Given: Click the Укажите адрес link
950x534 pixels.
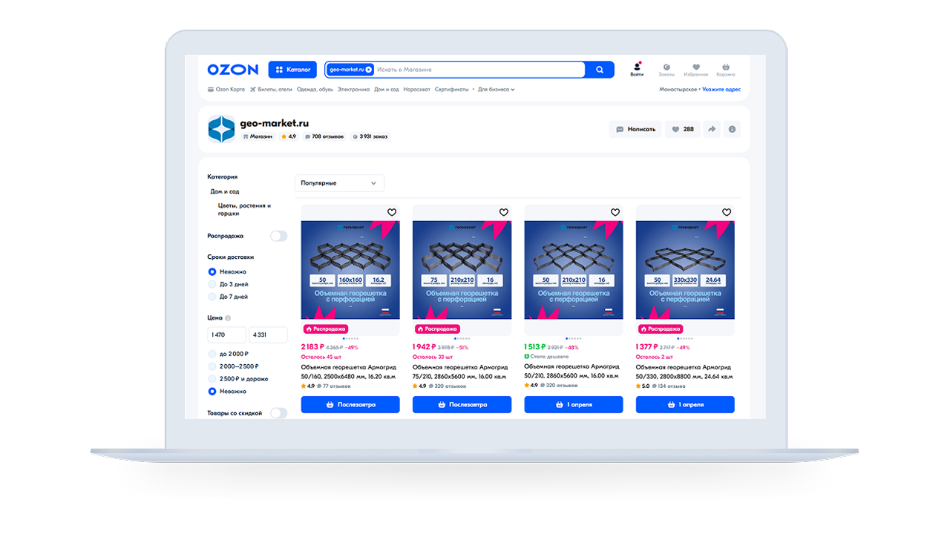Looking at the screenshot, I should pyautogui.click(x=721, y=90).
